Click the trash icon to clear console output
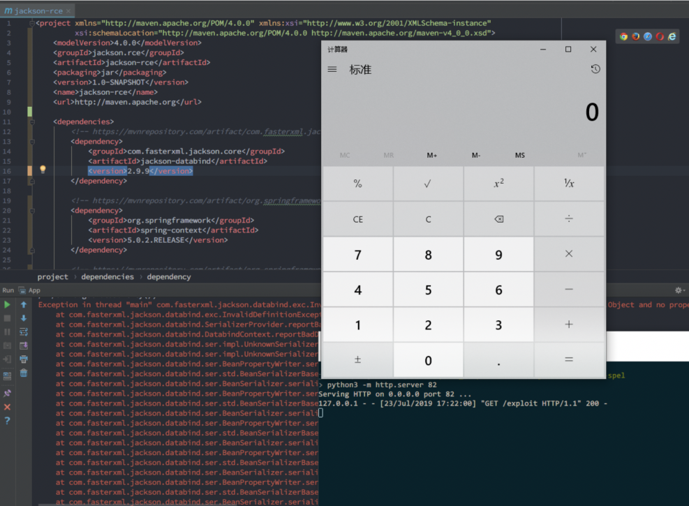The image size is (689, 506). point(24,373)
